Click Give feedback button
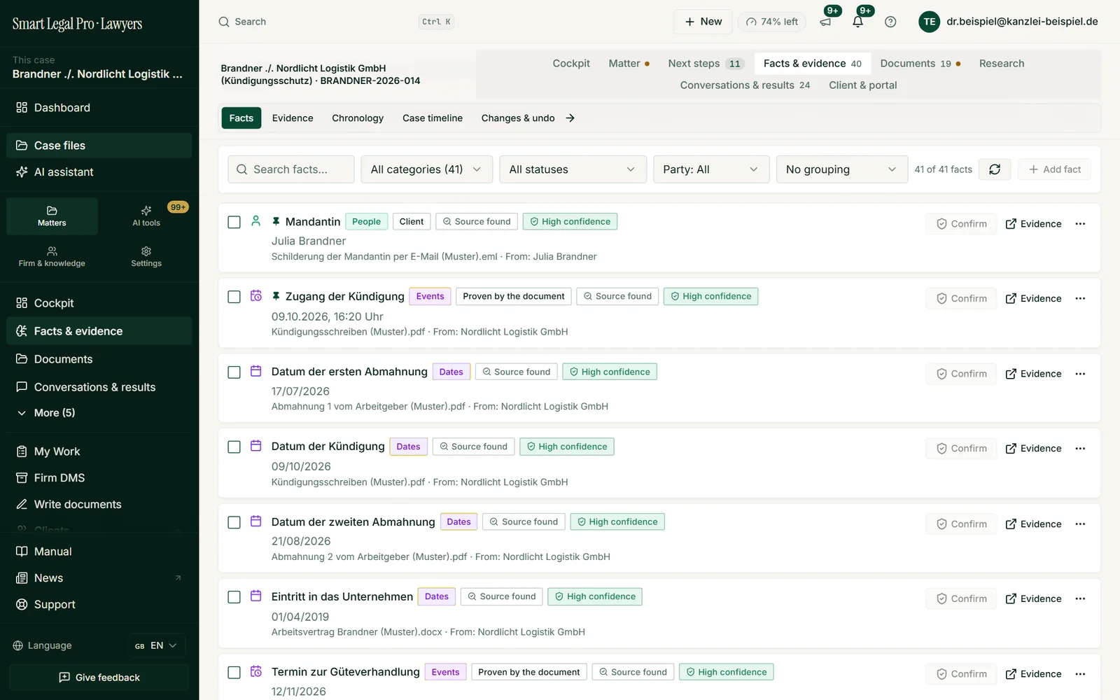 [x=99, y=678]
